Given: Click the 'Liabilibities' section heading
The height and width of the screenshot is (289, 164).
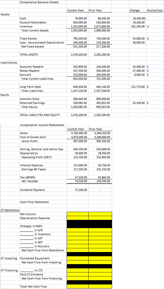Looking at the screenshot, I should coord(9,63).
